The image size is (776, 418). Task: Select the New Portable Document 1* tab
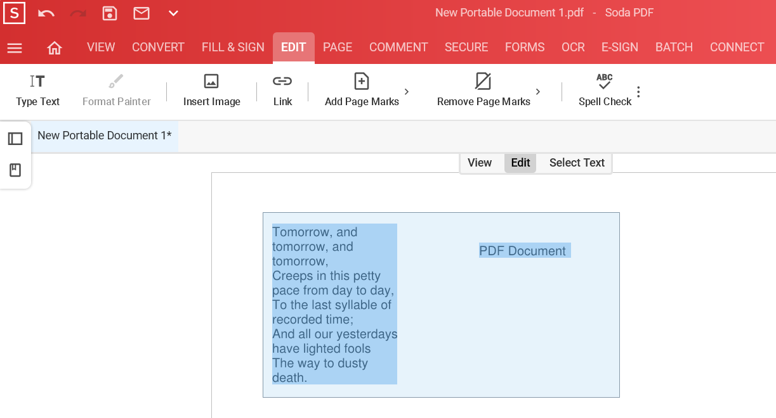click(x=105, y=136)
